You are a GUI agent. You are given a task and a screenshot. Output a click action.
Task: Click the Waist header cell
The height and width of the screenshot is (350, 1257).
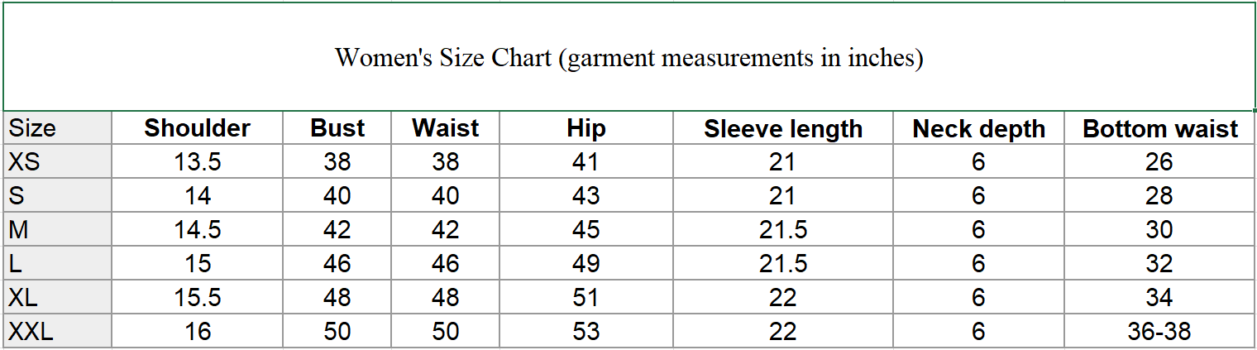pyautogui.click(x=445, y=128)
